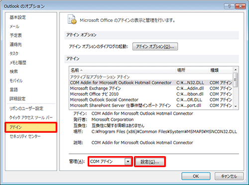Image resolution: width=249 pixels, height=185 pixels.
Task: Select 言語 settings category
Action: click(x=13, y=90)
